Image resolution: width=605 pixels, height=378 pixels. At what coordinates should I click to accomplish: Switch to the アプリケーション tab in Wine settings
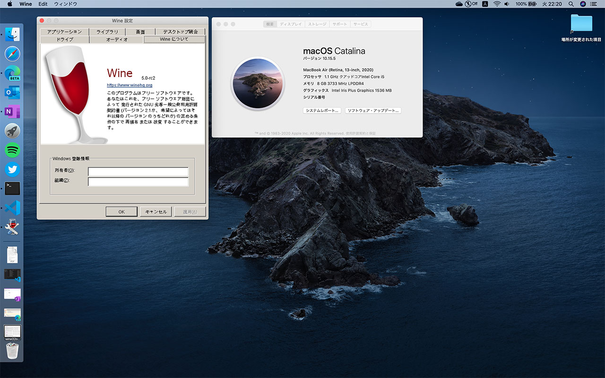pos(64,32)
